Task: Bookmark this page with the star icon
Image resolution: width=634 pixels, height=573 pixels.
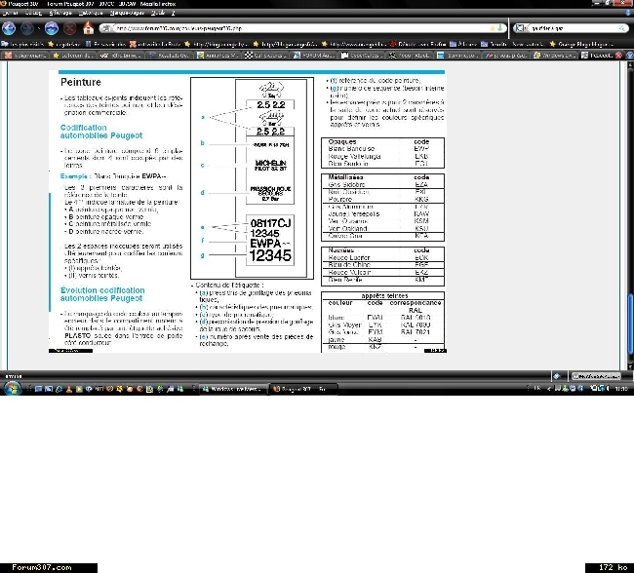Action: tap(493, 28)
